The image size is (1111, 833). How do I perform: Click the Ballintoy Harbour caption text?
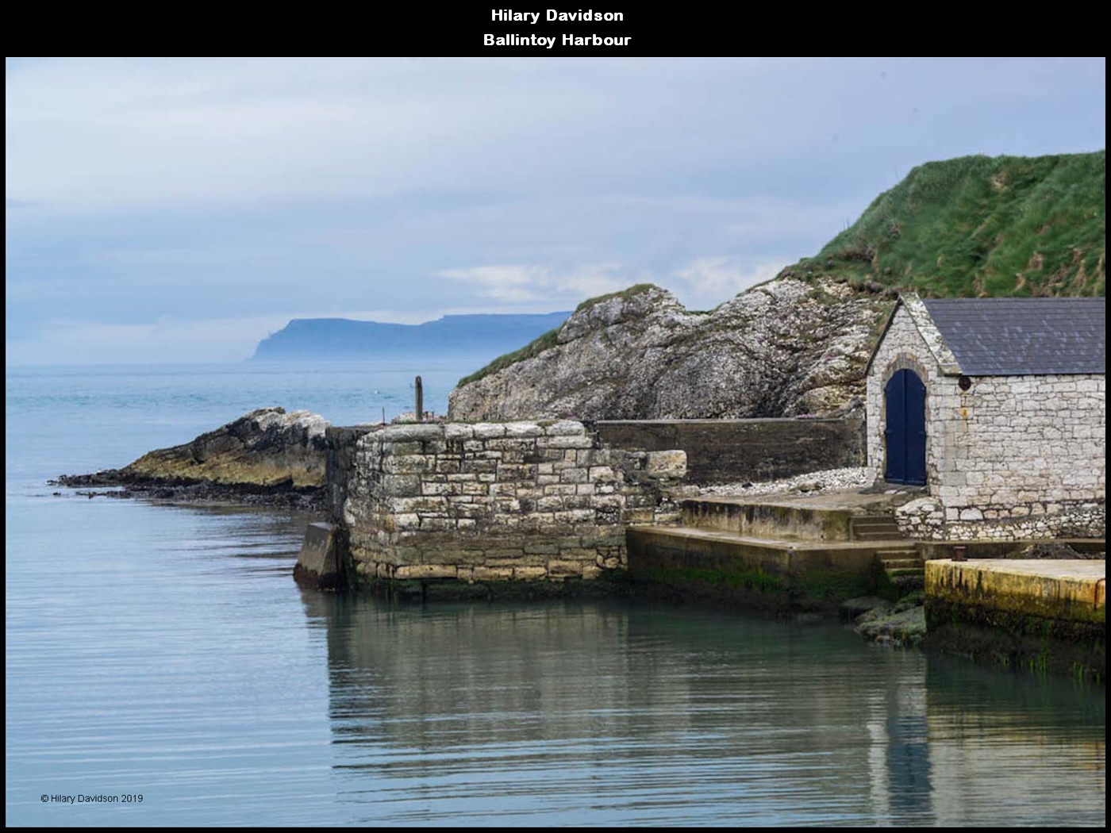coord(556,40)
